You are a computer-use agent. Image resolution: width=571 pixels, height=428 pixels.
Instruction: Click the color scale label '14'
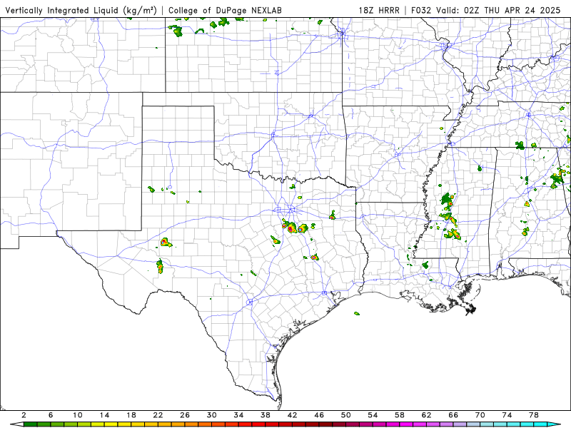click(x=104, y=415)
